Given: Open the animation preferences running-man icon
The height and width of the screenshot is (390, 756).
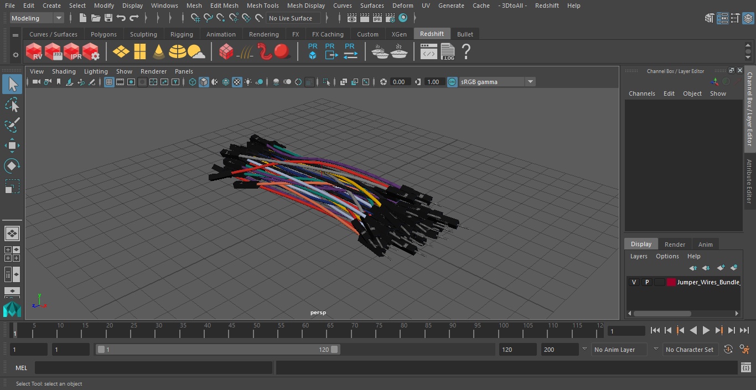Looking at the screenshot, I should click(x=744, y=350).
